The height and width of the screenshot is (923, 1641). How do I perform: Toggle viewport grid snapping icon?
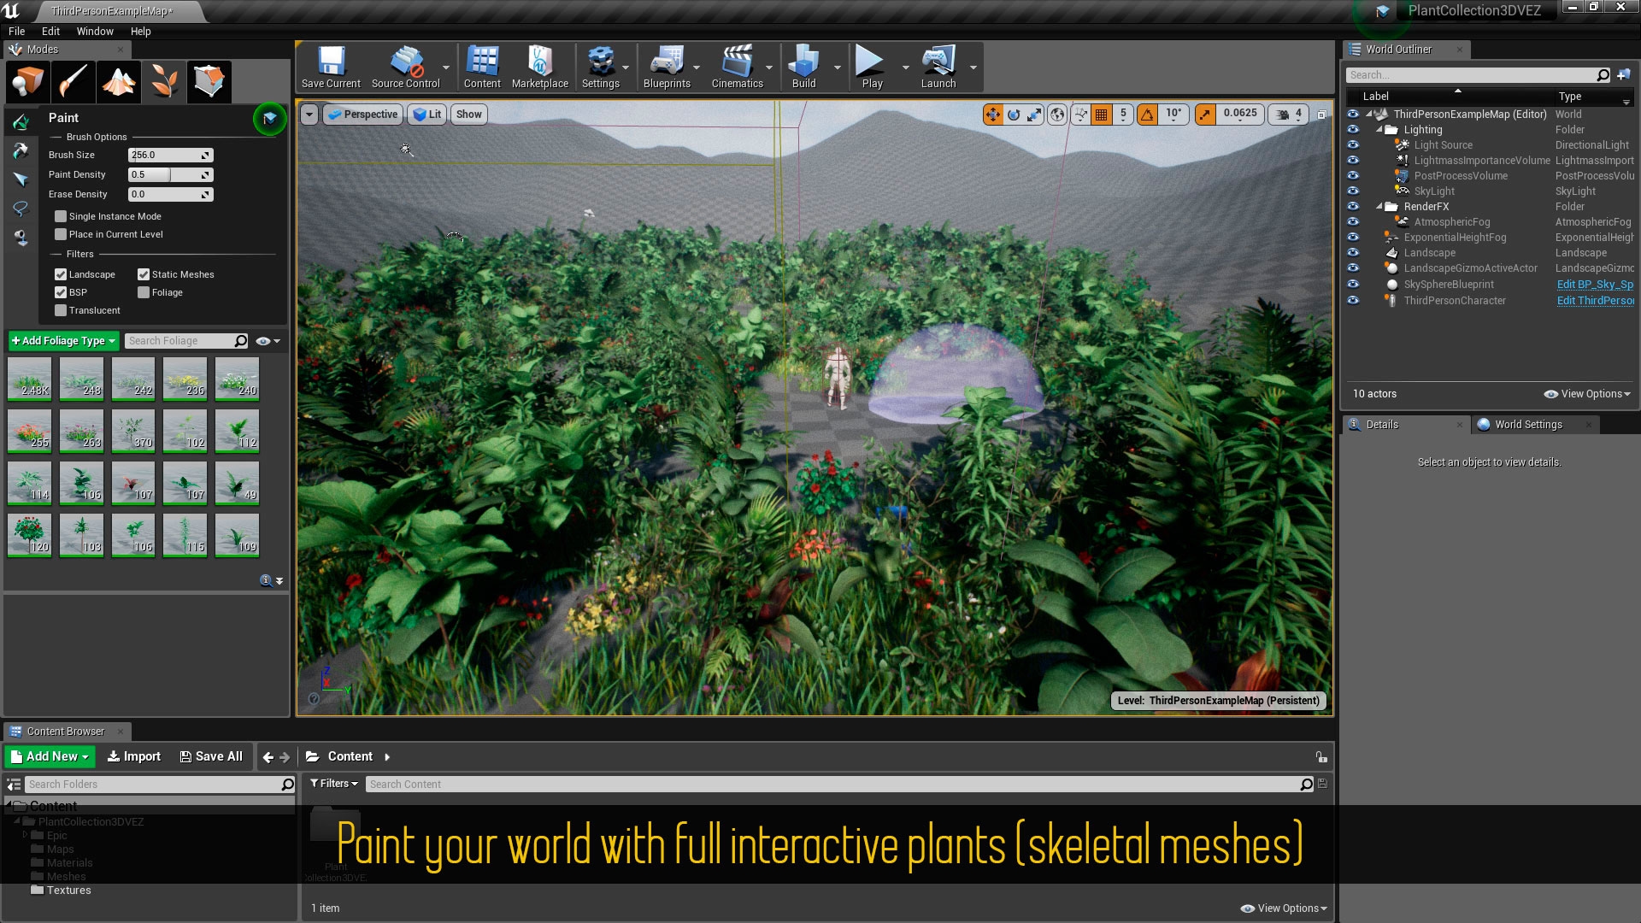1102,114
